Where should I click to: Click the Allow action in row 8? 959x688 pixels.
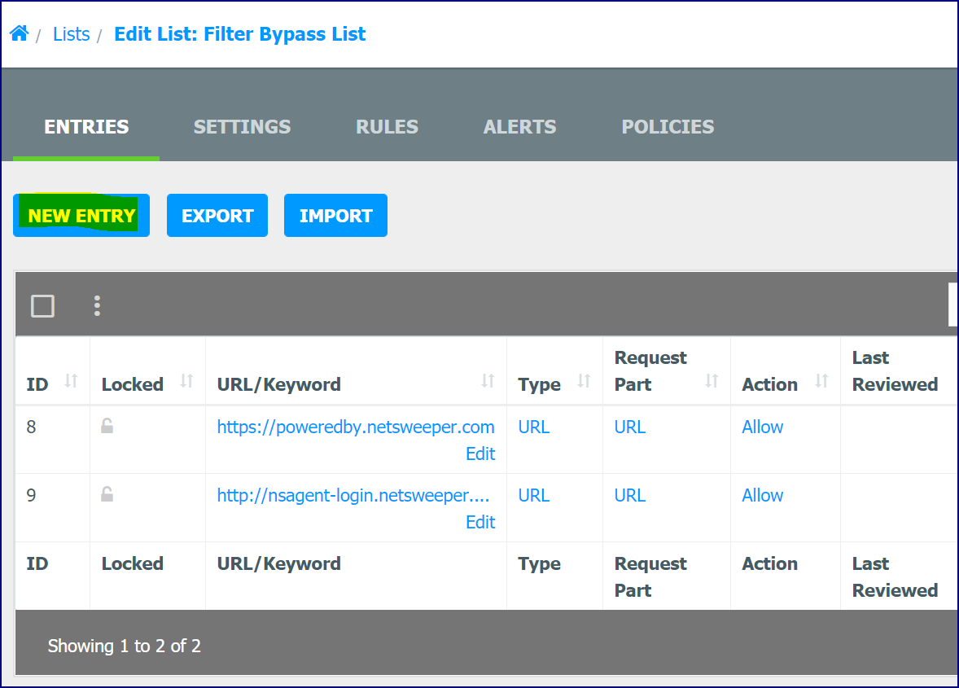(762, 427)
